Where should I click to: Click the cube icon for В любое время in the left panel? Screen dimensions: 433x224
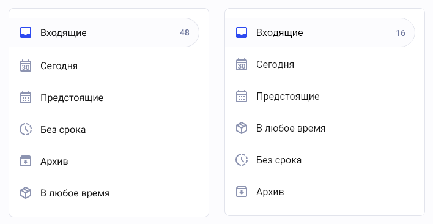point(26,193)
